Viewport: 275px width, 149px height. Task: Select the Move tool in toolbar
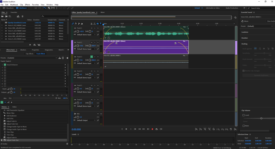pyautogui.click(x=45, y=8)
